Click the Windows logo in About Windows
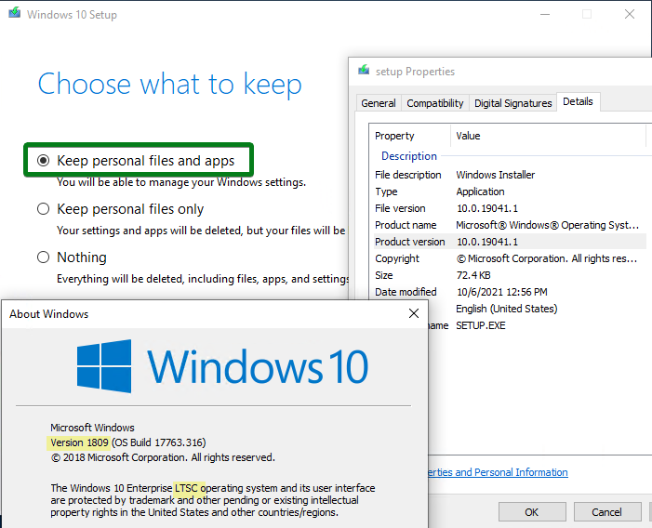 pos(104,366)
